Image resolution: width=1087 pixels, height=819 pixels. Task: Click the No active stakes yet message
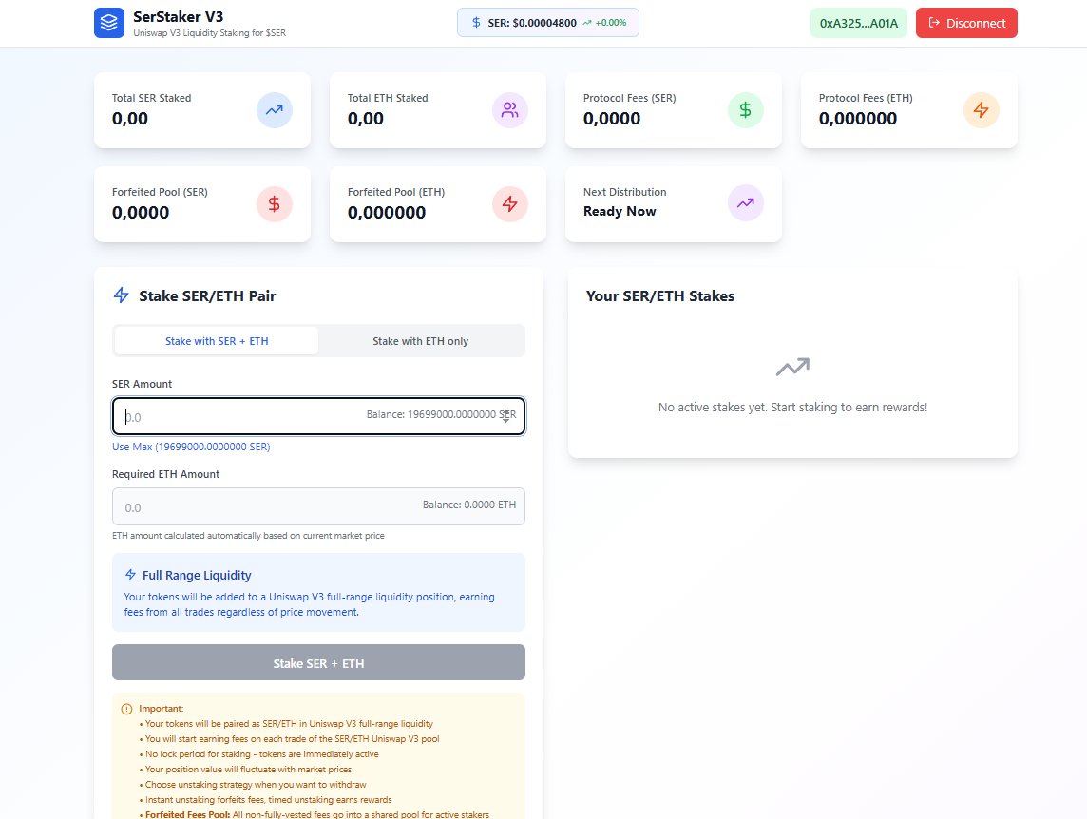[793, 407]
